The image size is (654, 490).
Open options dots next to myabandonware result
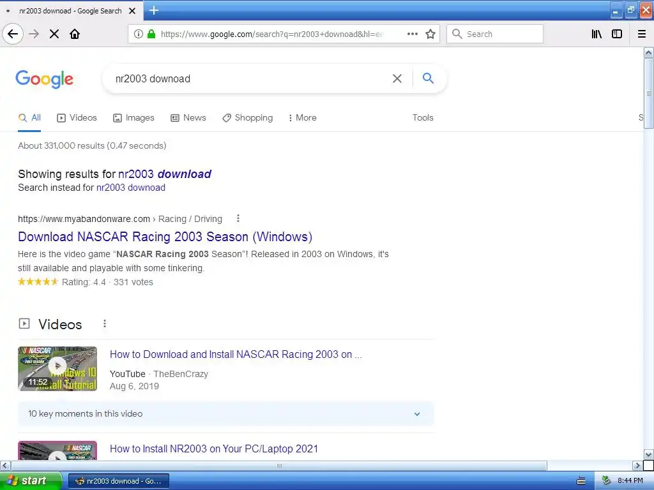coord(238,218)
